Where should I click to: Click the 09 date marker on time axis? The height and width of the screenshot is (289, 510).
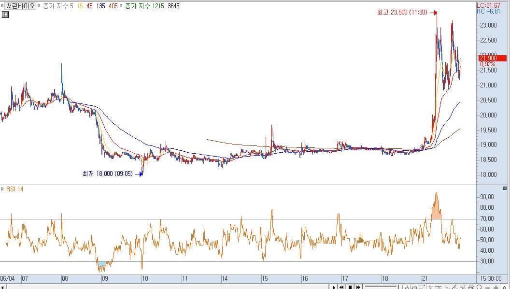(105, 278)
